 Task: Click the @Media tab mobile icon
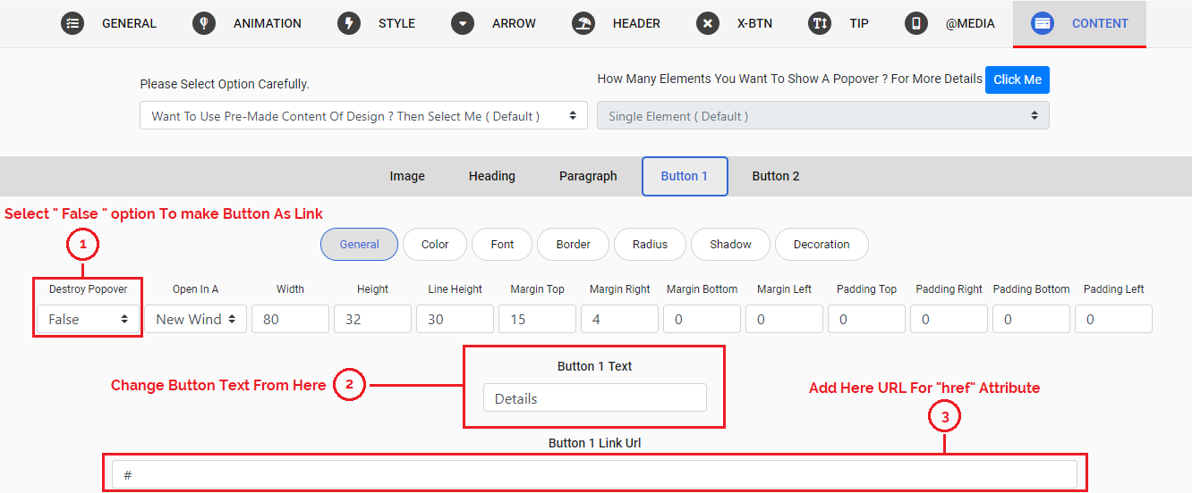coord(915,23)
